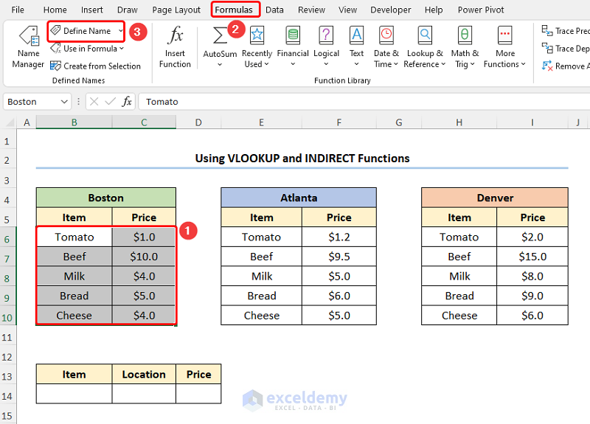Switch to the Draw tab
This screenshot has width=590, height=424.
(127, 10)
